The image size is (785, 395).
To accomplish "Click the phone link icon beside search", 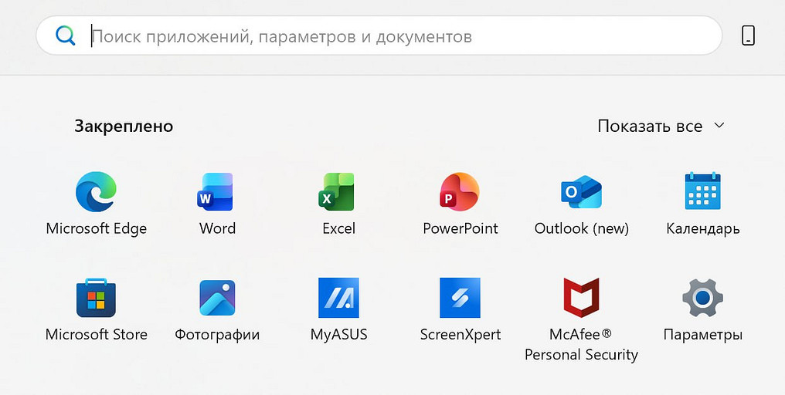I will tap(748, 36).
